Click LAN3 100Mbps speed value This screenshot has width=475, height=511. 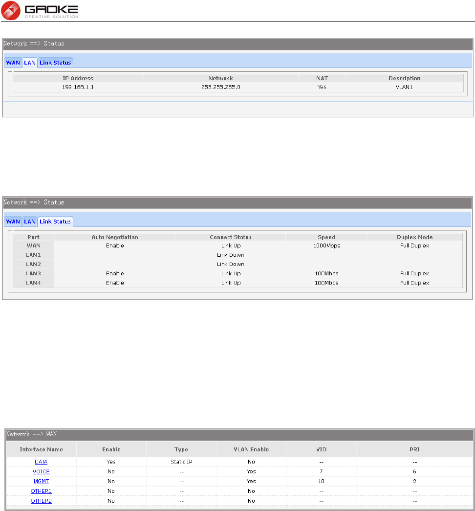point(326,273)
